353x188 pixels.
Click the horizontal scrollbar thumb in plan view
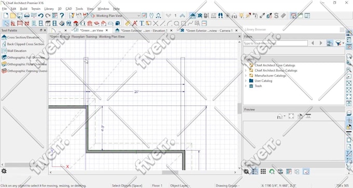click(x=170, y=172)
